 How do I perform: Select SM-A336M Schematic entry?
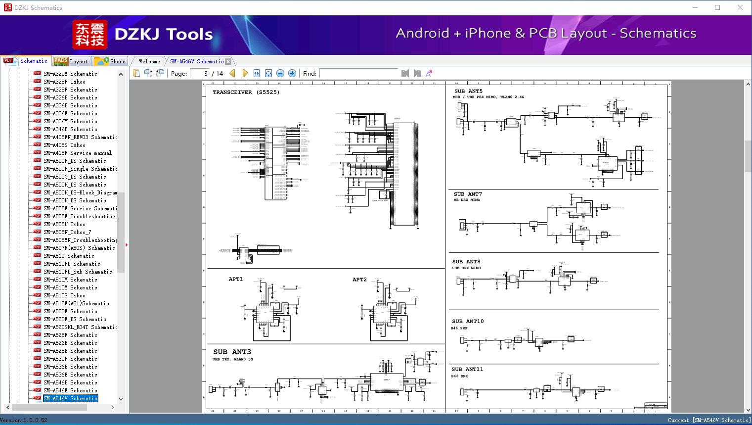70,121
